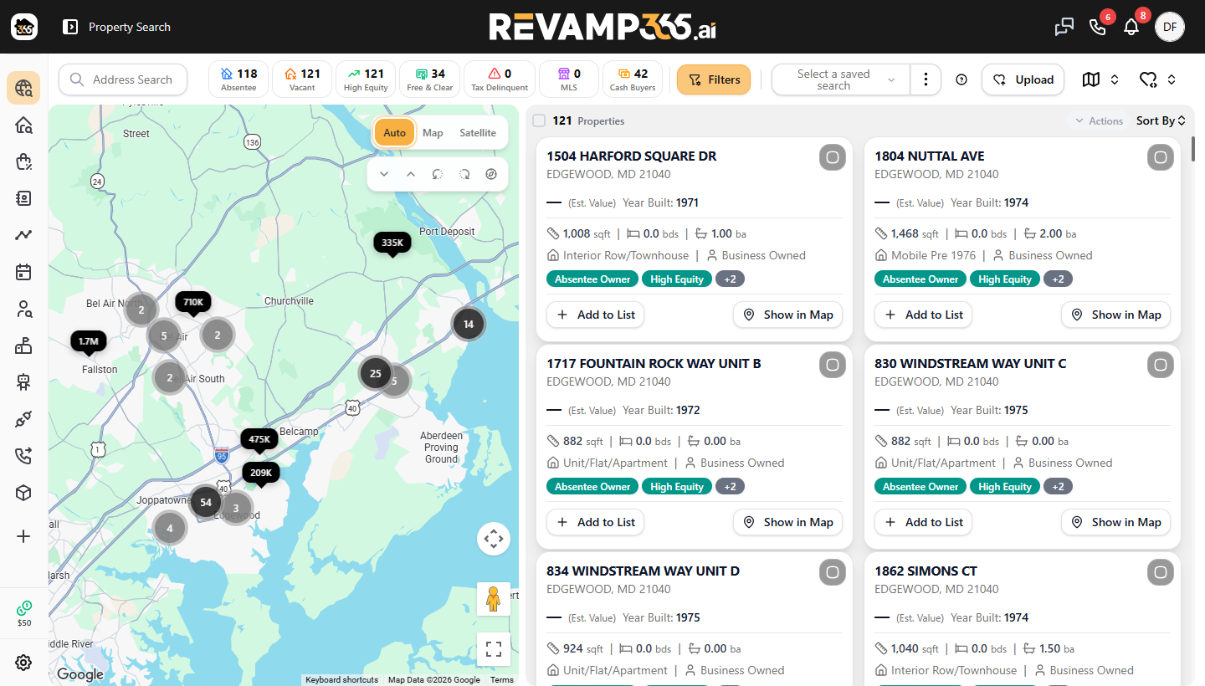Image resolution: width=1205 pixels, height=686 pixels.
Task: Open the analytics trend line sidebar icon
Action: click(23, 235)
